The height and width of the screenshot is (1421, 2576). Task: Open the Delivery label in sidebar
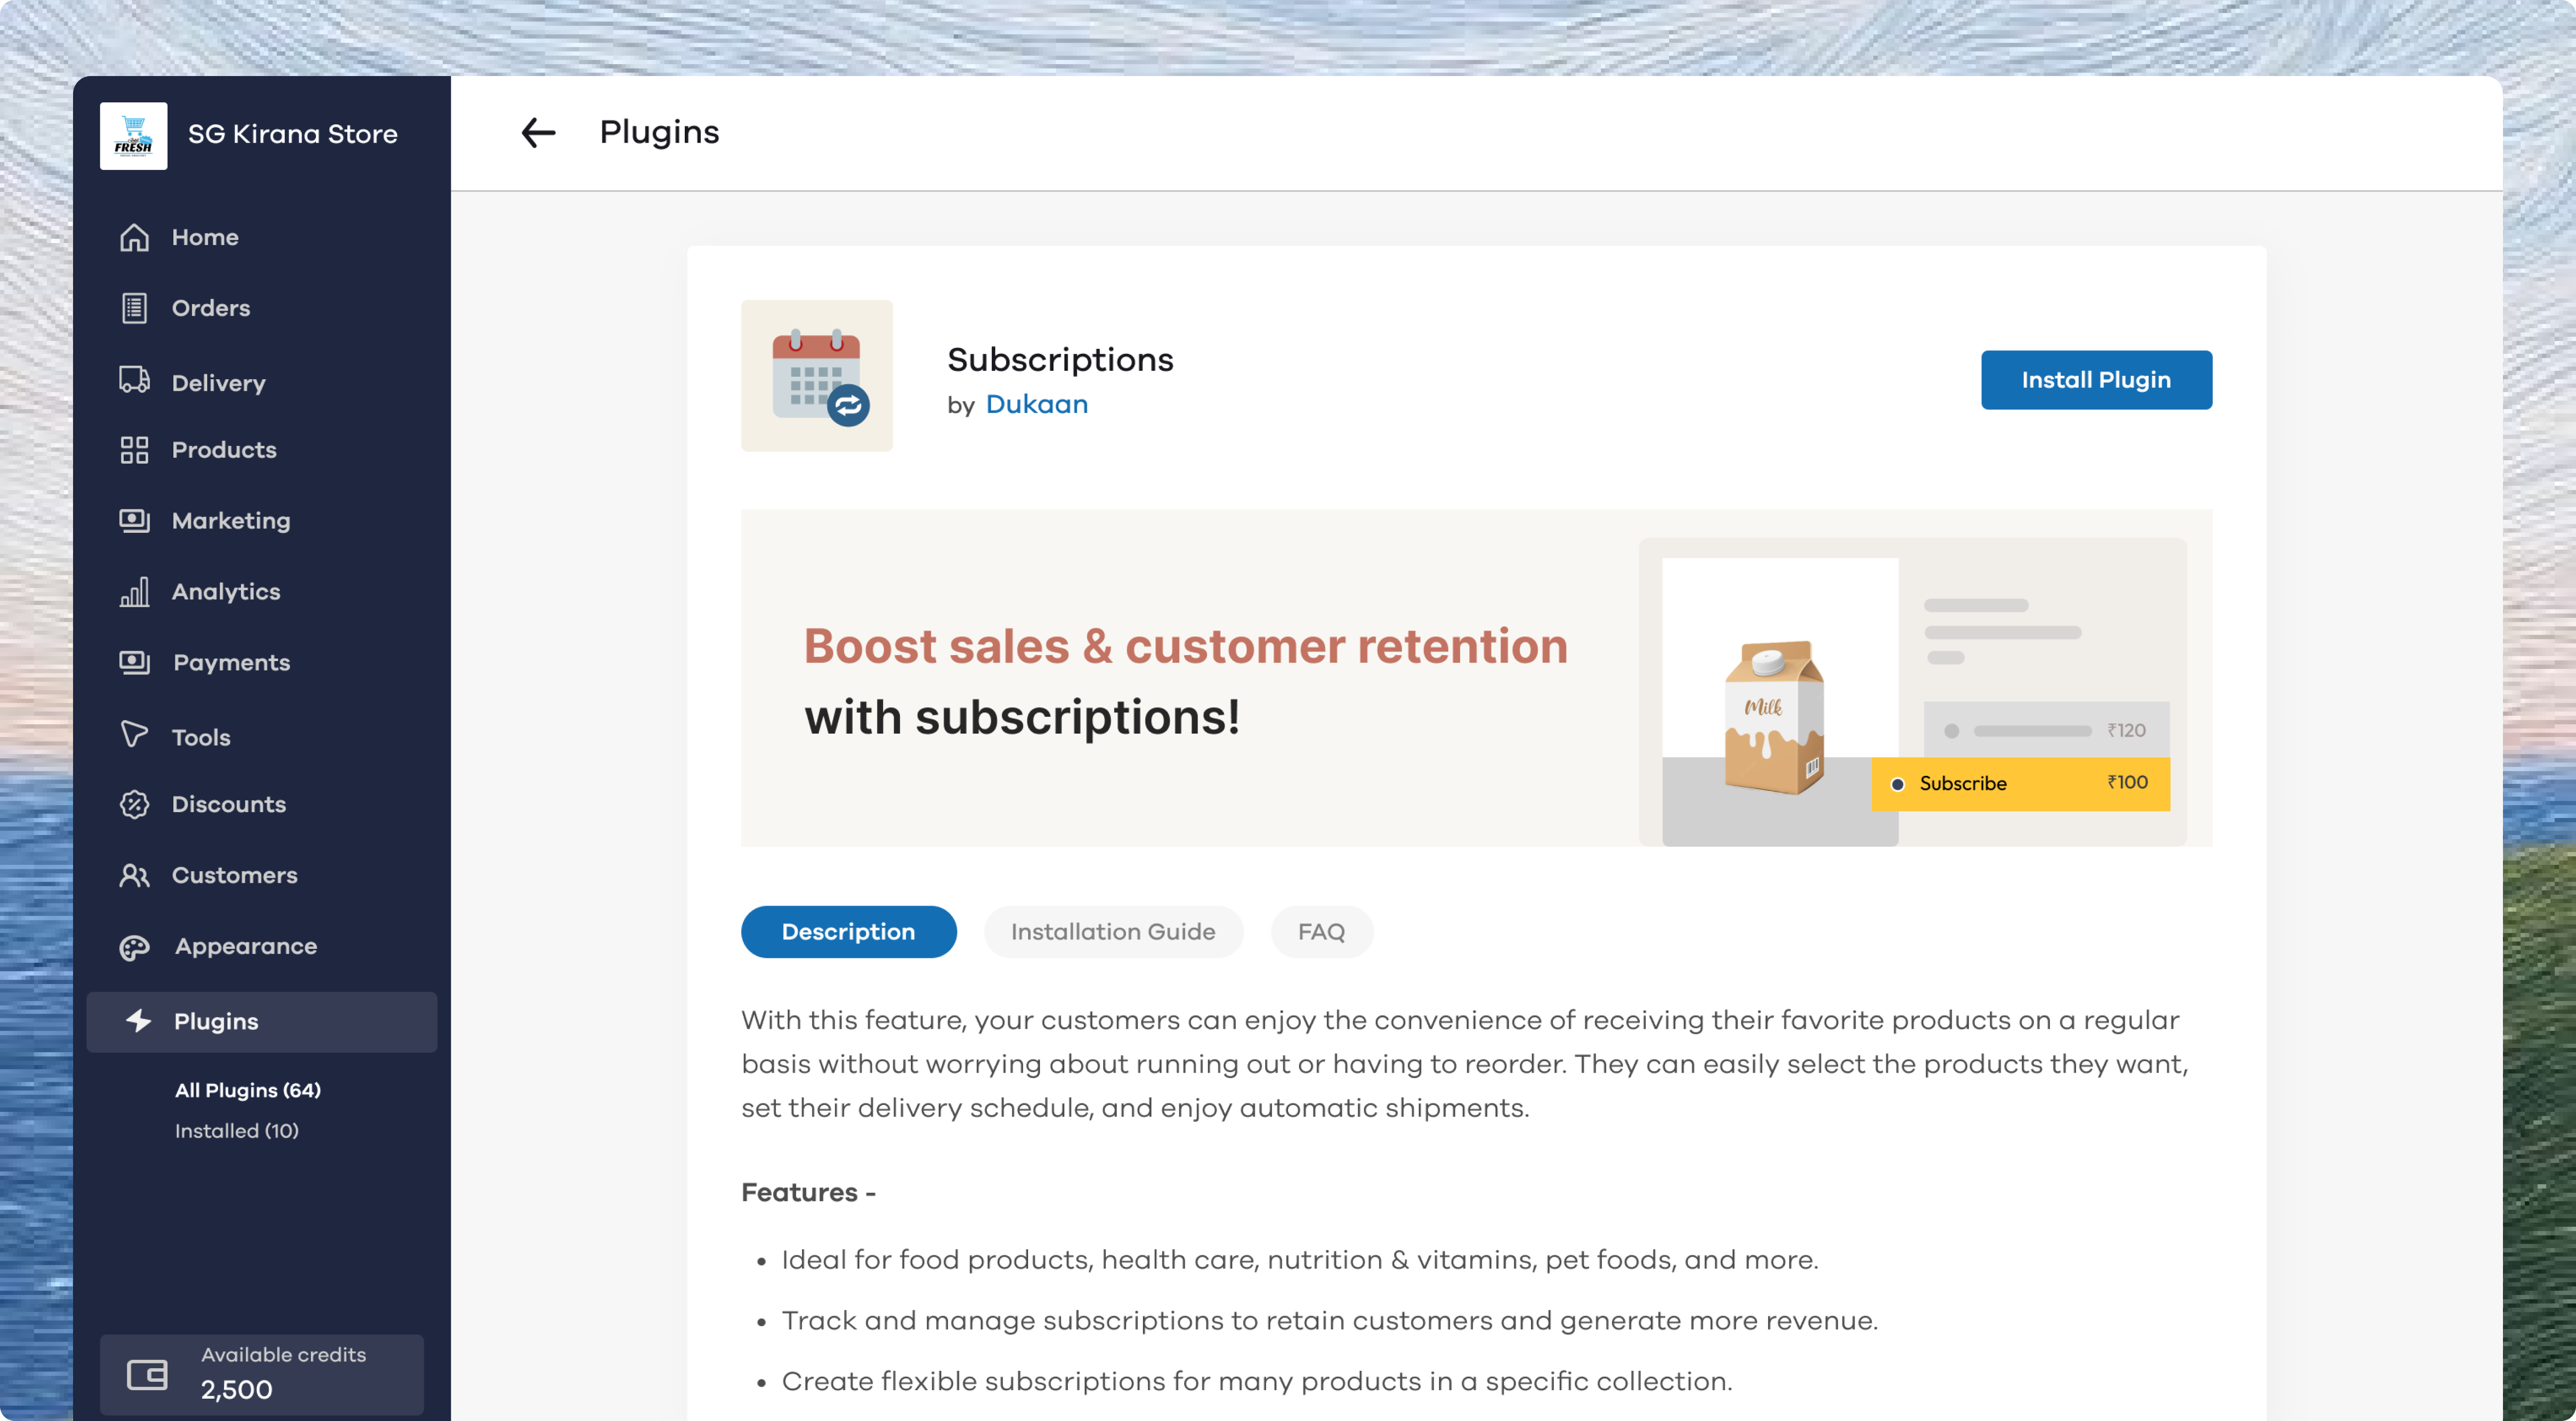point(219,383)
